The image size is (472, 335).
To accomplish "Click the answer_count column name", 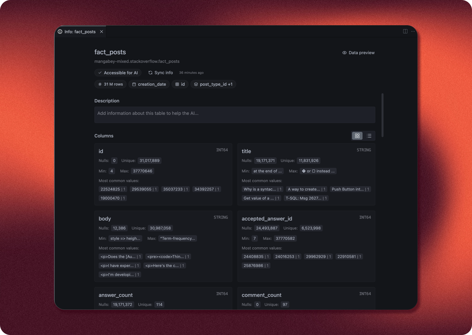I will click(x=116, y=295).
